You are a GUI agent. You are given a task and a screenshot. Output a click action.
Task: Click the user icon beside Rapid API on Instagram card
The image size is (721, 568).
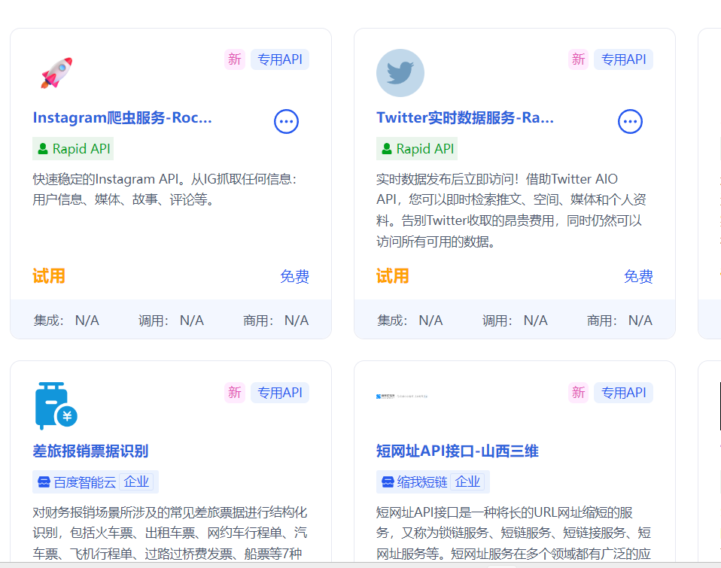tap(43, 148)
